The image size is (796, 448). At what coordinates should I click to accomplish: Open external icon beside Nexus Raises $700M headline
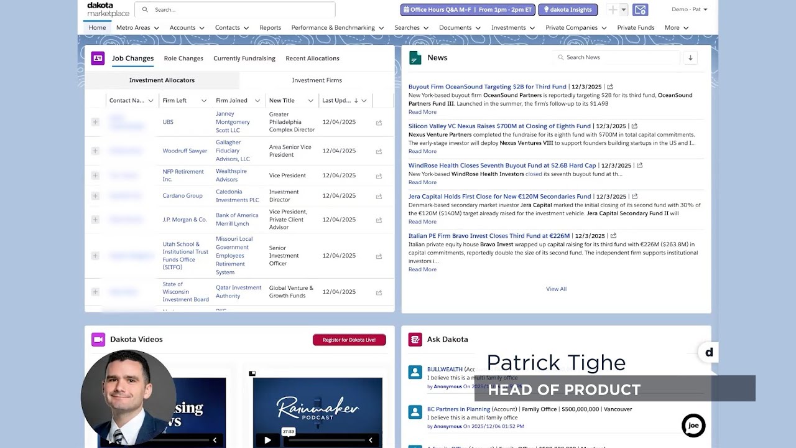pyautogui.click(x=634, y=126)
